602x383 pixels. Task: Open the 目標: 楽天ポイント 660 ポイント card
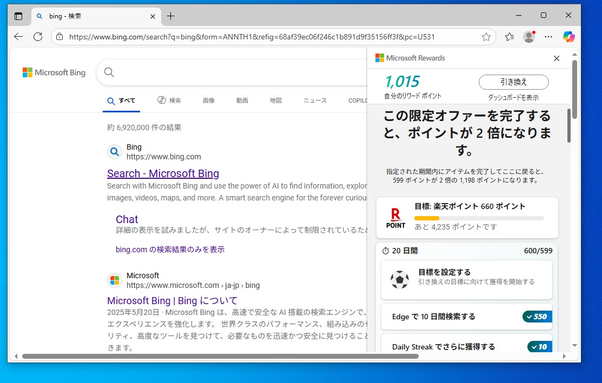click(x=467, y=218)
